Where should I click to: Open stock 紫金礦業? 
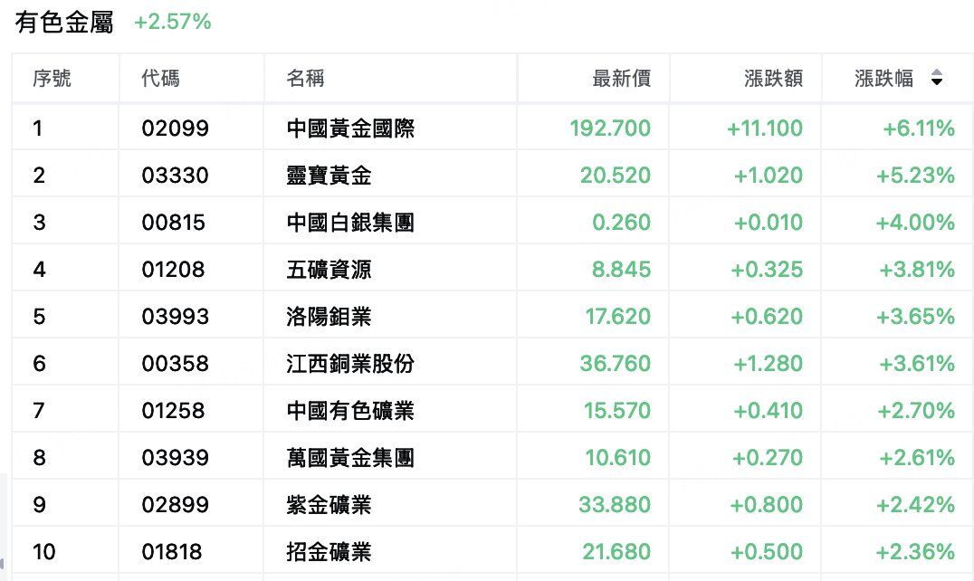pos(329,505)
